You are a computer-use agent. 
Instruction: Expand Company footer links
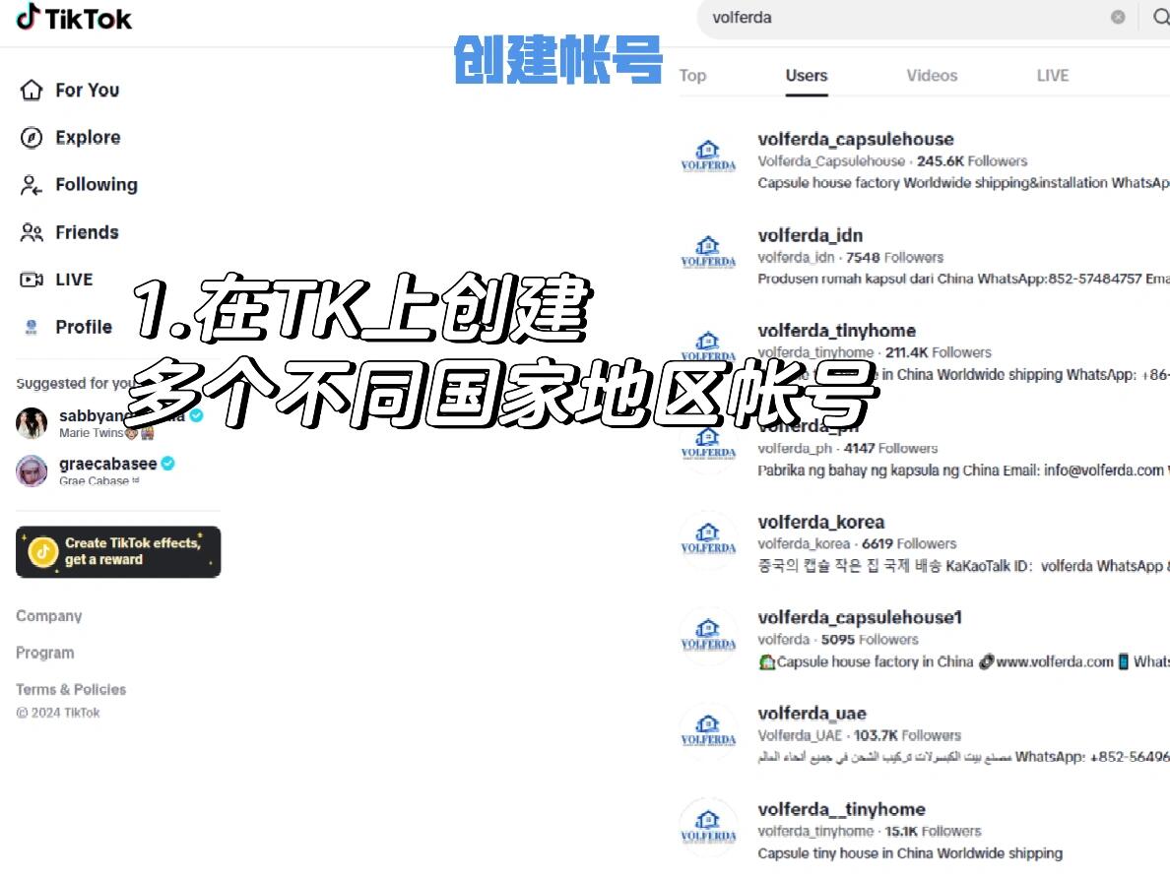(x=49, y=616)
